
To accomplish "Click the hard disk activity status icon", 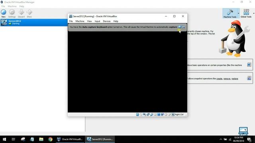I will click(137, 114).
